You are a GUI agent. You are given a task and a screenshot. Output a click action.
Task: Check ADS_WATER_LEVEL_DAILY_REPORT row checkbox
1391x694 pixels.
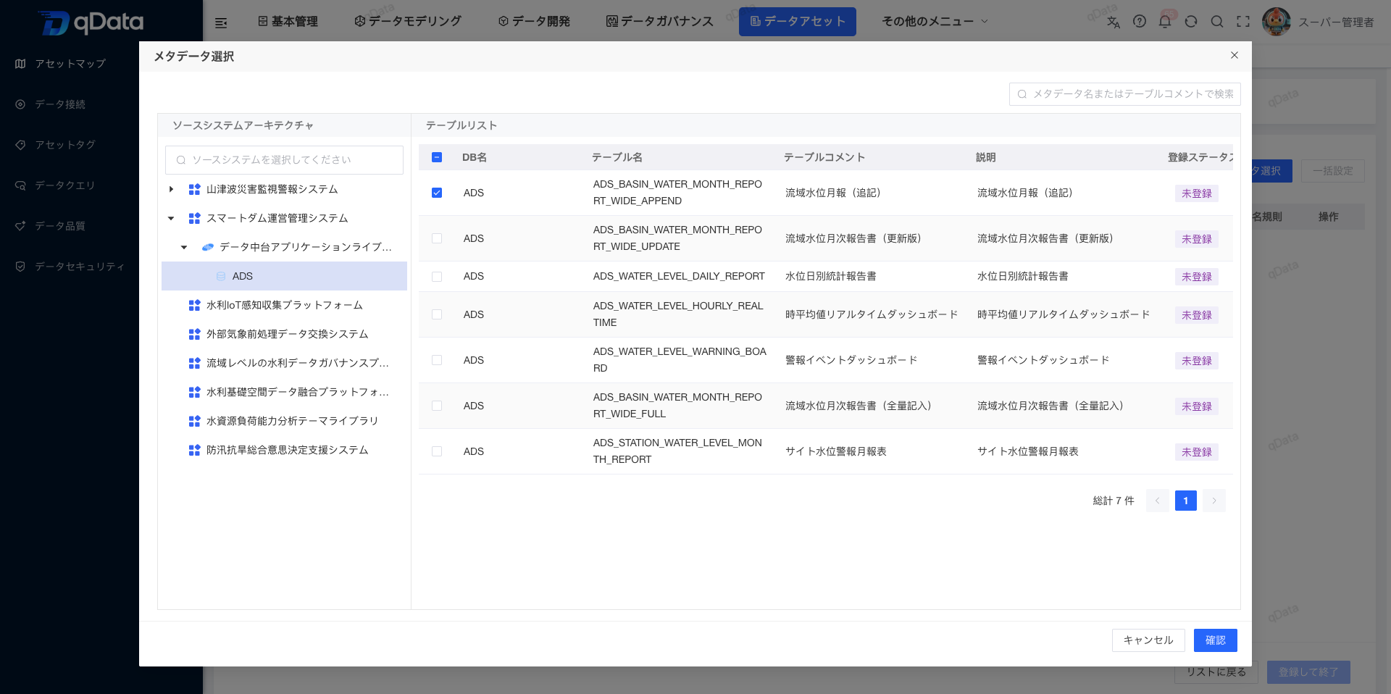[x=437, y=277]
